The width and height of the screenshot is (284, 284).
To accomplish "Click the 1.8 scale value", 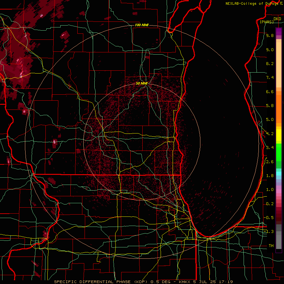I will pyautogui.click(x=270, y=176).
